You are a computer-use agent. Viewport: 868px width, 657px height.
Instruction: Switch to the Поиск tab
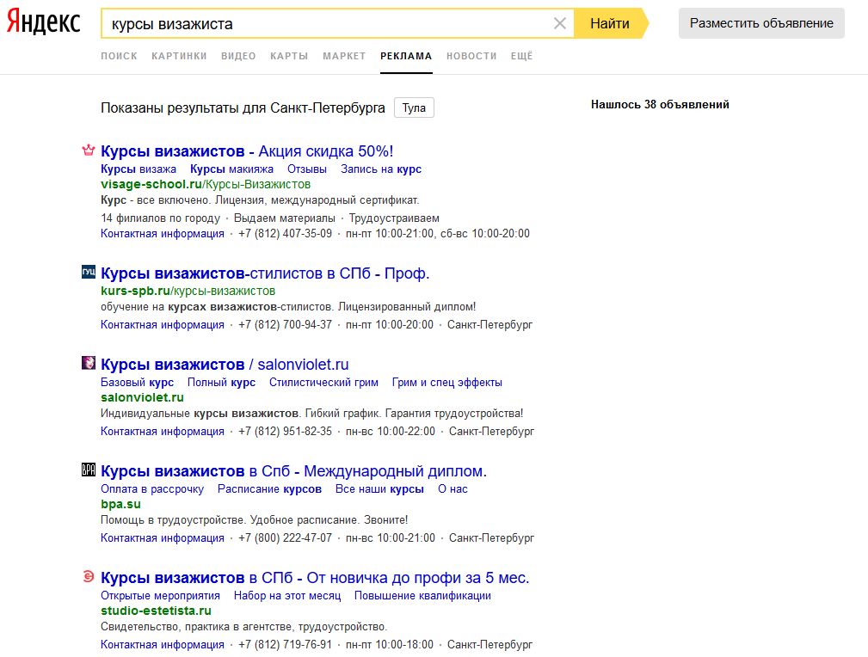point(119,56)
